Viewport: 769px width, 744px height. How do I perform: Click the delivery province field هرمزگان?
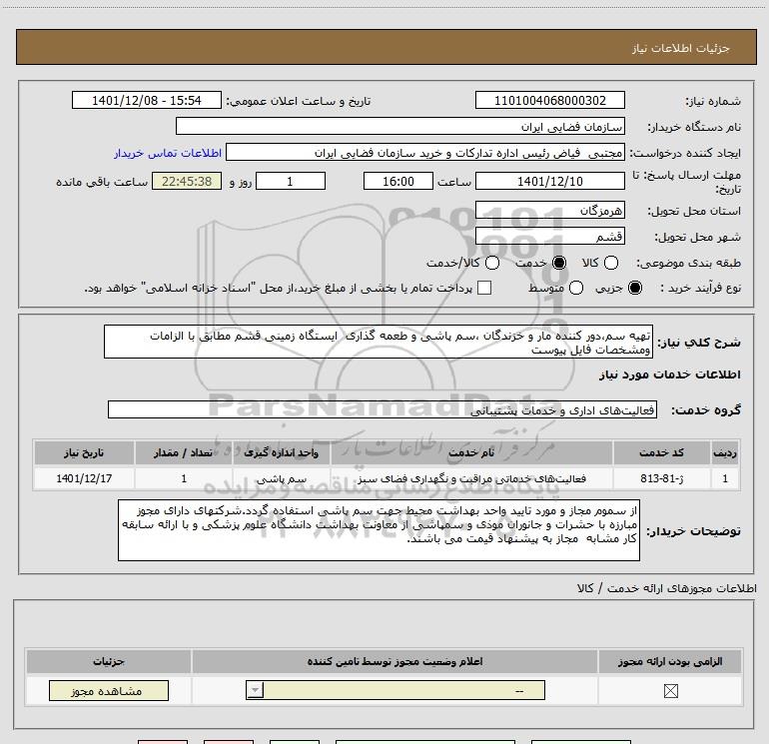tap(549, 210)
